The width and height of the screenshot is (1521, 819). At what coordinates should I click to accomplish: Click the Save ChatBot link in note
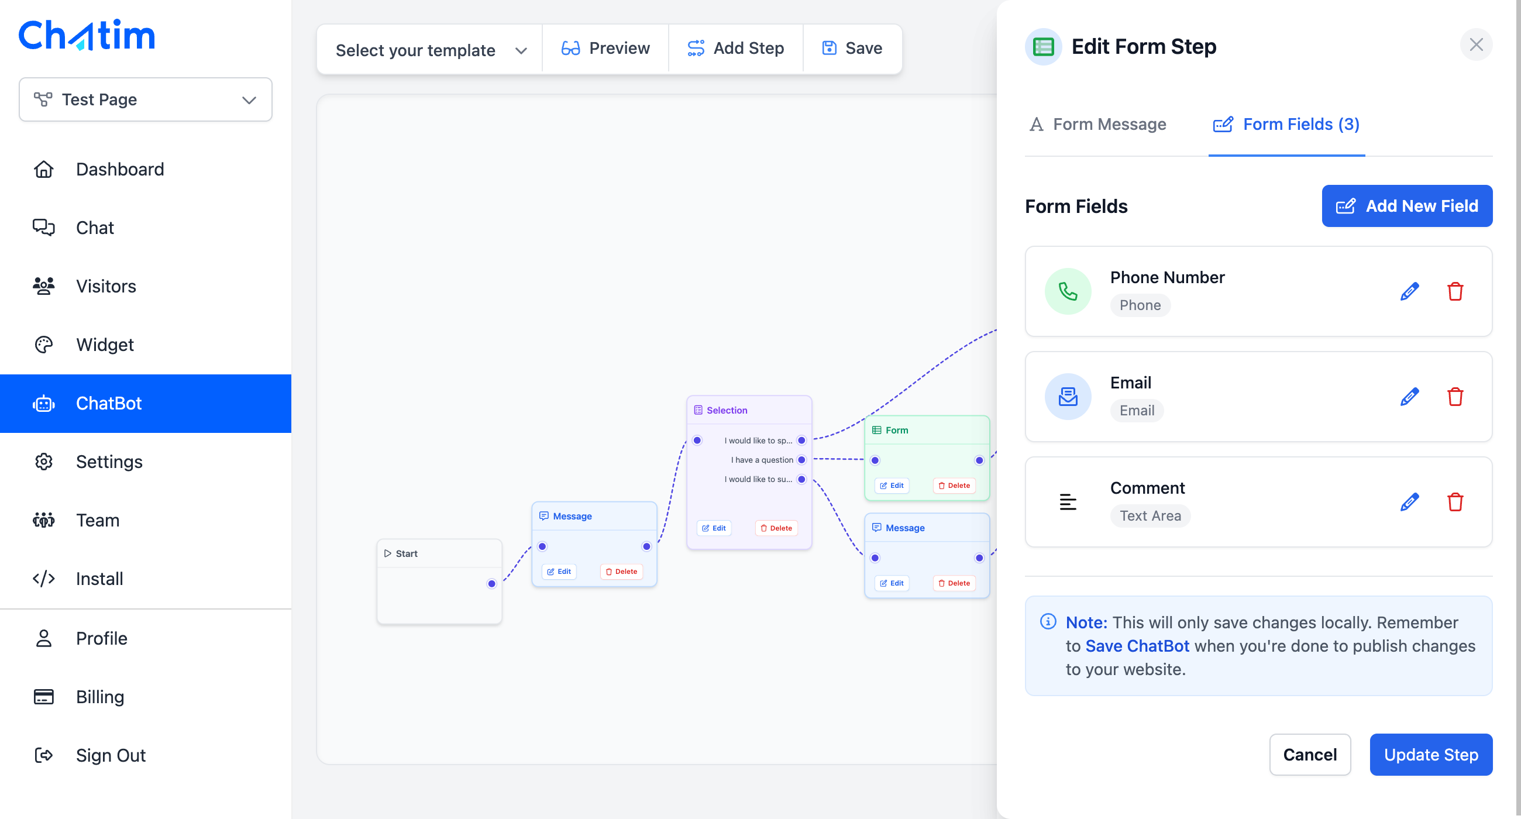pos(1137,645)
